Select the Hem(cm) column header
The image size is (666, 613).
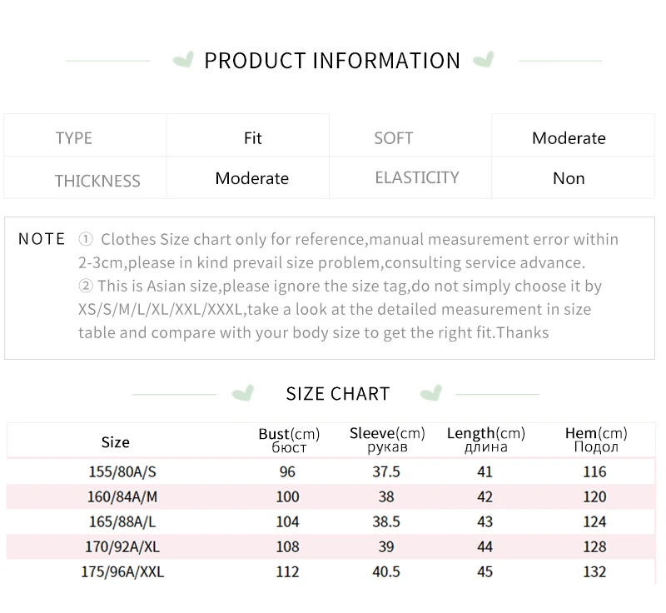596,440
